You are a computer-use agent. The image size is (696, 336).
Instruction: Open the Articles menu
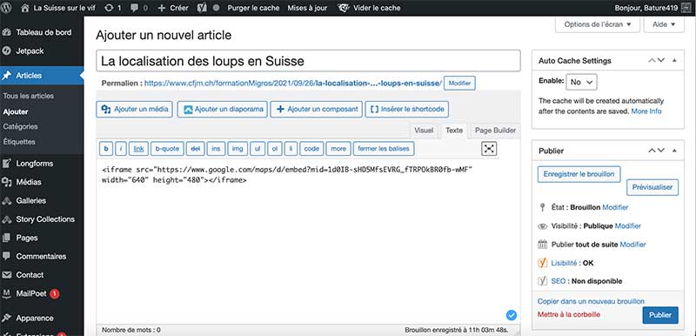pos(42,76)
